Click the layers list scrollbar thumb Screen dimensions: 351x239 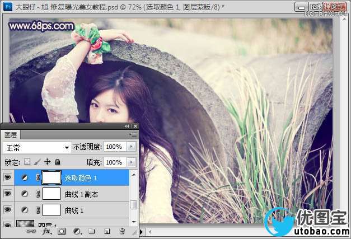pos(134,205)
